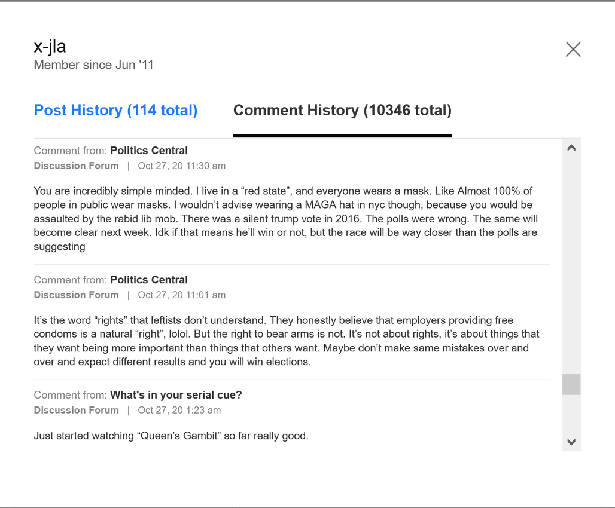Click the Oct 27, 20 11:30 am timestamp
Viewport: 615px width, 508px height.
(x=182, y=166)
